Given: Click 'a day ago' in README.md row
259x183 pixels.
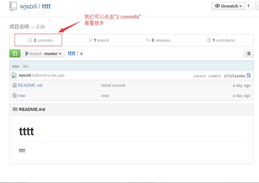Looking at the screenshot, I should (x=242, y=85).
